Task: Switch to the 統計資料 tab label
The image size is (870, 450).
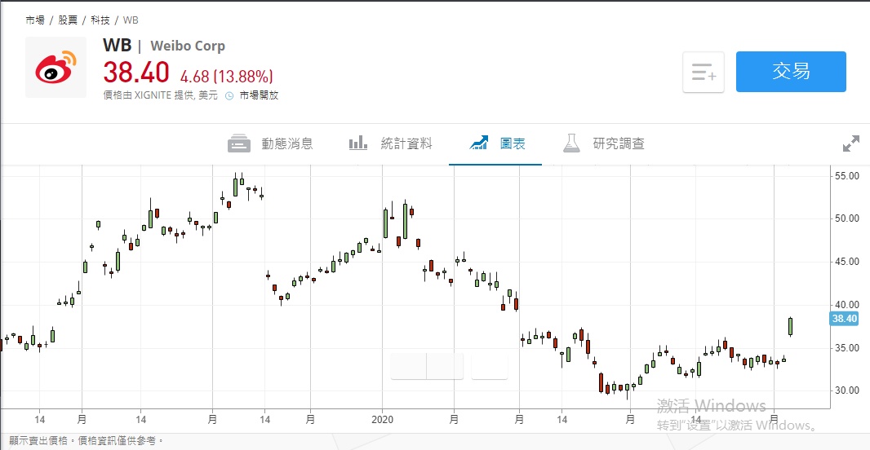Action: (406, 143)
